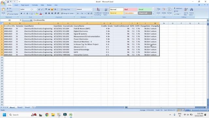209x118 pixels.
Task: Click Increase Indent icon
Action: (58, 13)
